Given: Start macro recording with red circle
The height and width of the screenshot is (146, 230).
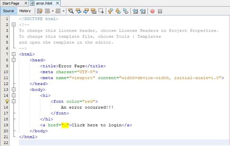Looking at the screenshot, I should [152, 11].
